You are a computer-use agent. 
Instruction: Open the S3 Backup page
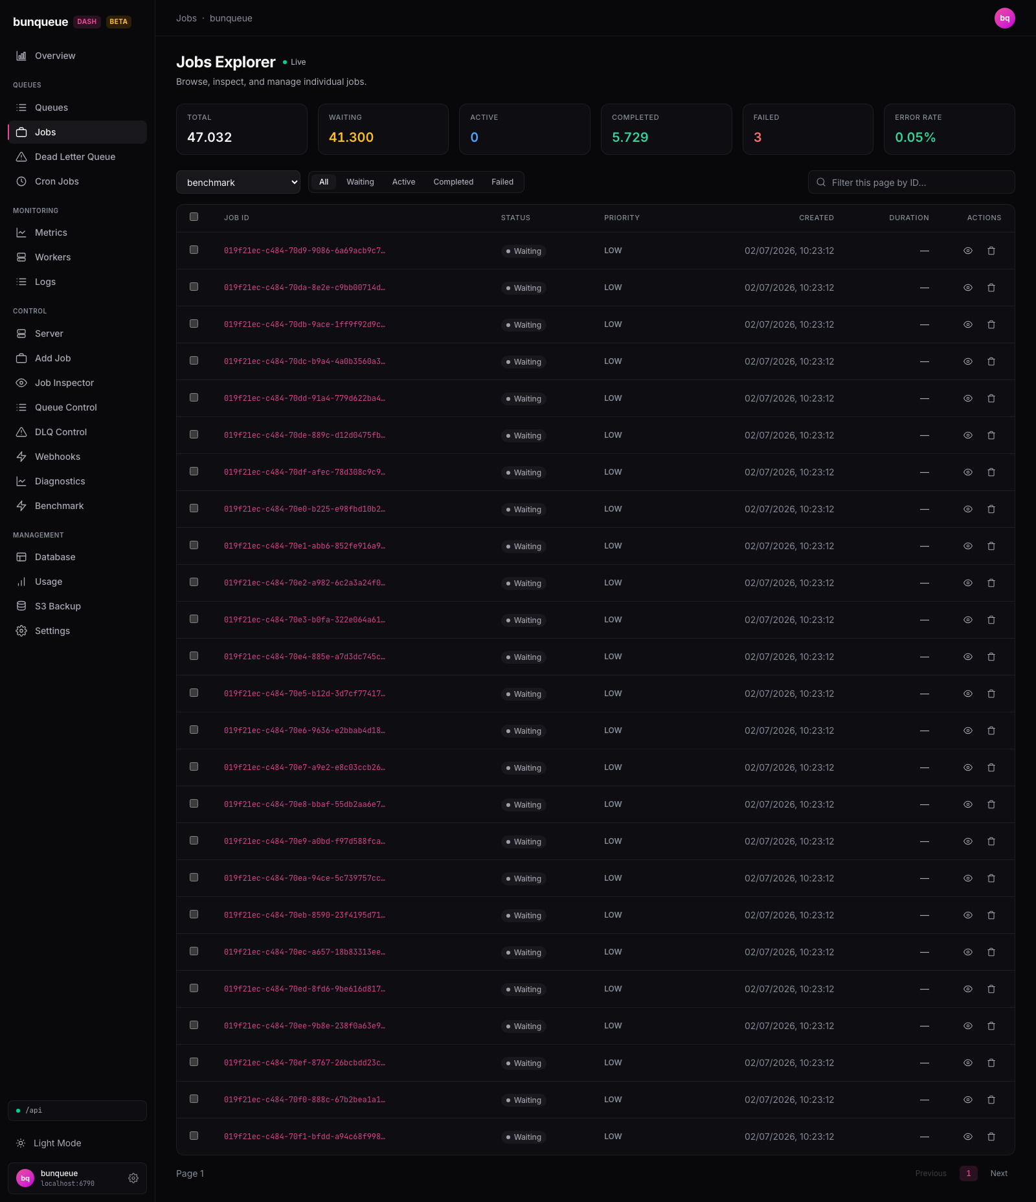(77, 606)
